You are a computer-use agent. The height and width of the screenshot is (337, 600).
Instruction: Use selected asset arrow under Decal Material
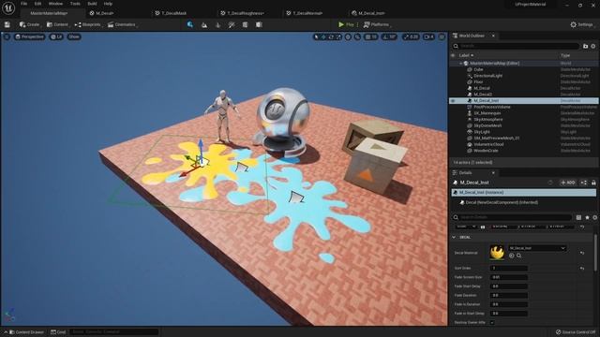(x=512, y=256)
